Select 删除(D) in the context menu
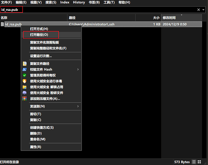The height and width of the screenshot is (165, 208). [x=51, y=133]
